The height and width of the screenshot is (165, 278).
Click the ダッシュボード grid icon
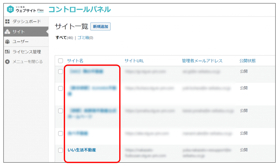point(8,21)
